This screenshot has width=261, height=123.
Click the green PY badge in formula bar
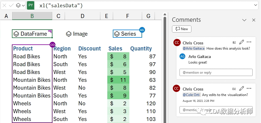(31, 5)
